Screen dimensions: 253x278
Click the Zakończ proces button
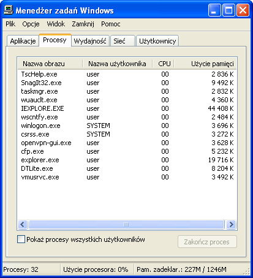(207, 242)
